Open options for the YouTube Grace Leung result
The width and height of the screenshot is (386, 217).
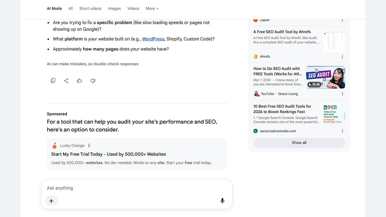[342, 94]
